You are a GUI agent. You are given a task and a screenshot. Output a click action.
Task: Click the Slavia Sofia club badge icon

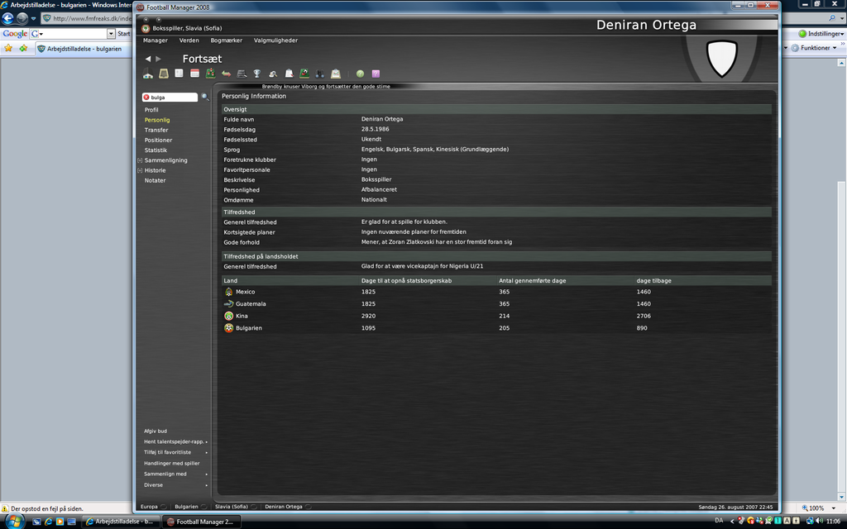coord(146,29)
